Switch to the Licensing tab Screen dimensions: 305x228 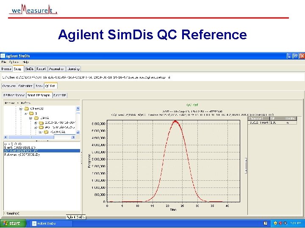pos(73,69)
